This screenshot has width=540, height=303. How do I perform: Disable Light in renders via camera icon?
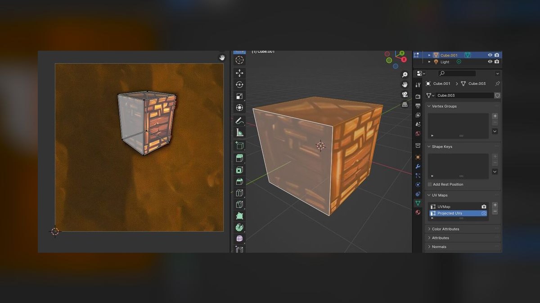point(497,62)
